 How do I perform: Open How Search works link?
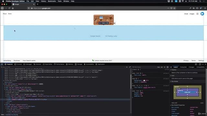(x=29, y=61)
